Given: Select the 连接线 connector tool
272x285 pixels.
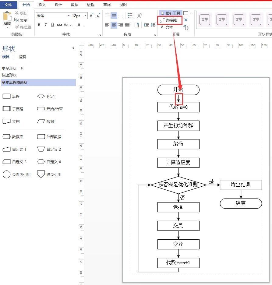Looking at the screenshot, I should (171, 20).
